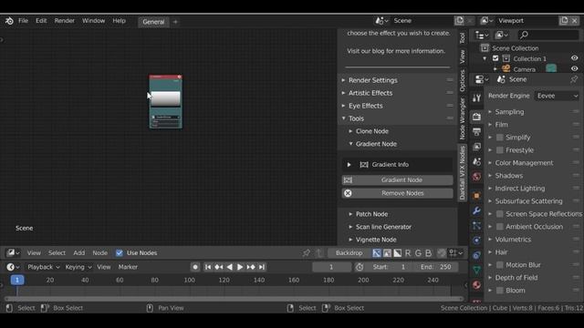Toggle Camera visibility eye icon
Image resolution: width=584 pixels, height=328 pixels.
pos(574,69)
